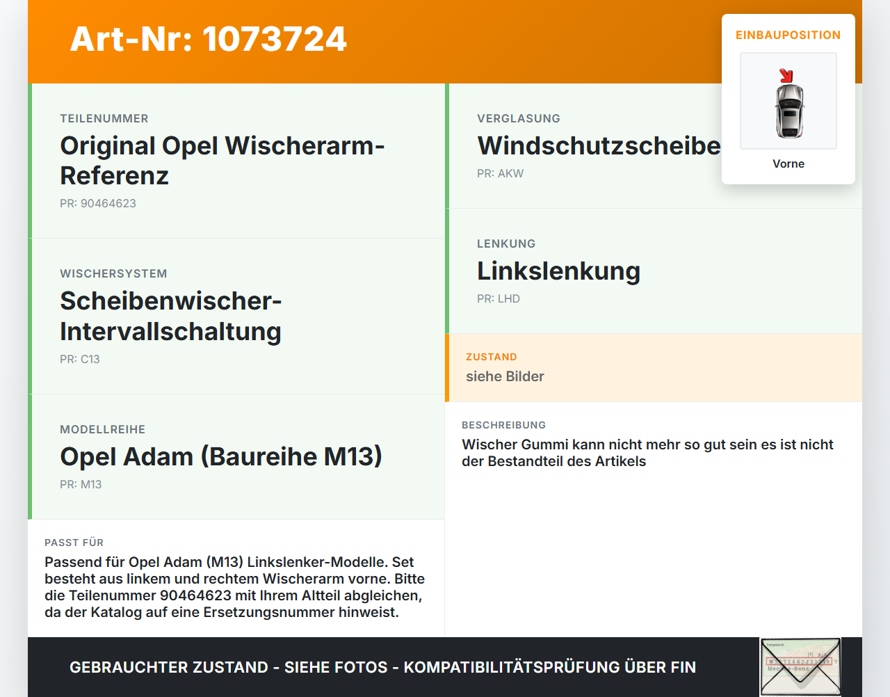This screenshot has height=697, width=890.
Task: Click the Wischer Gummi description paragraph
Action: click(647, 453)
